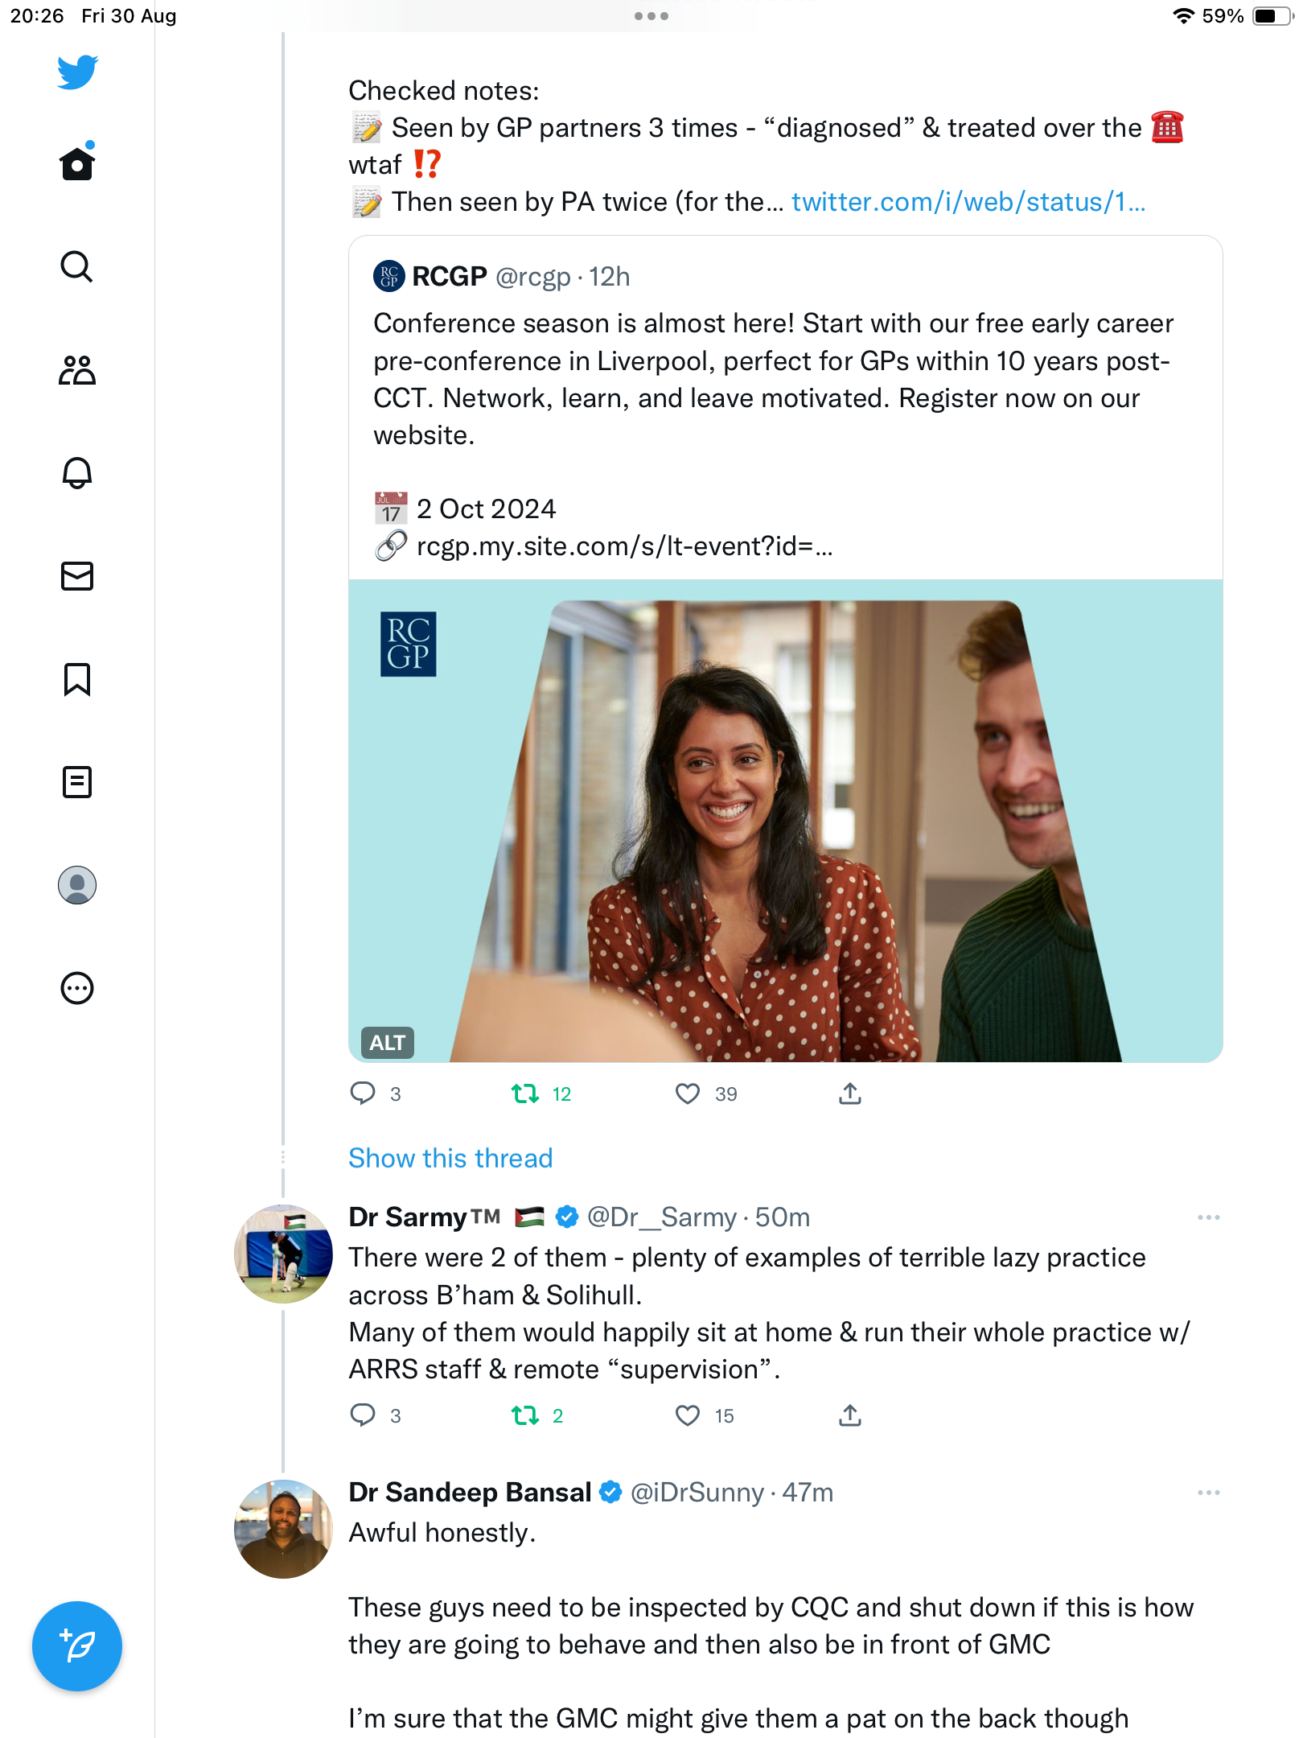This screenshot has width=1303, height=1738.
Task: Open Lists icon in sidebar
Action: coord(77,782)
